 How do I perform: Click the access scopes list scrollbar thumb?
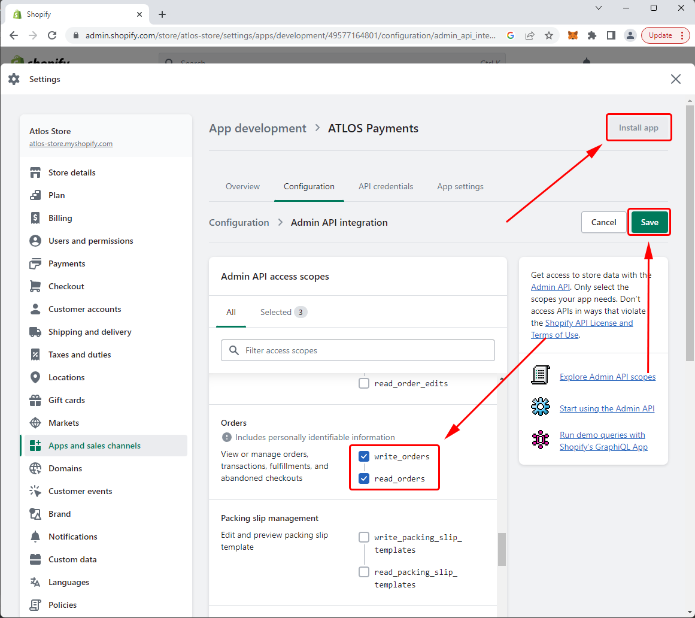(x=502, y=549)
